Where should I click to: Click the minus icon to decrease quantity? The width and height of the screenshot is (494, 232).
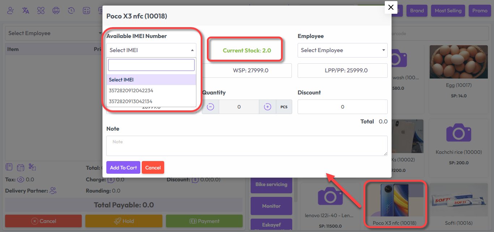(210, 107)
